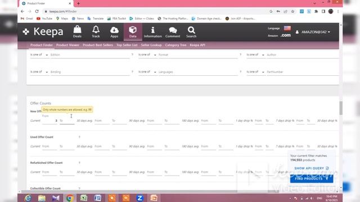The height and width of the screenshot is (202, 360).
Task: Open the Search magnifier icon
Action: (191, 32)
